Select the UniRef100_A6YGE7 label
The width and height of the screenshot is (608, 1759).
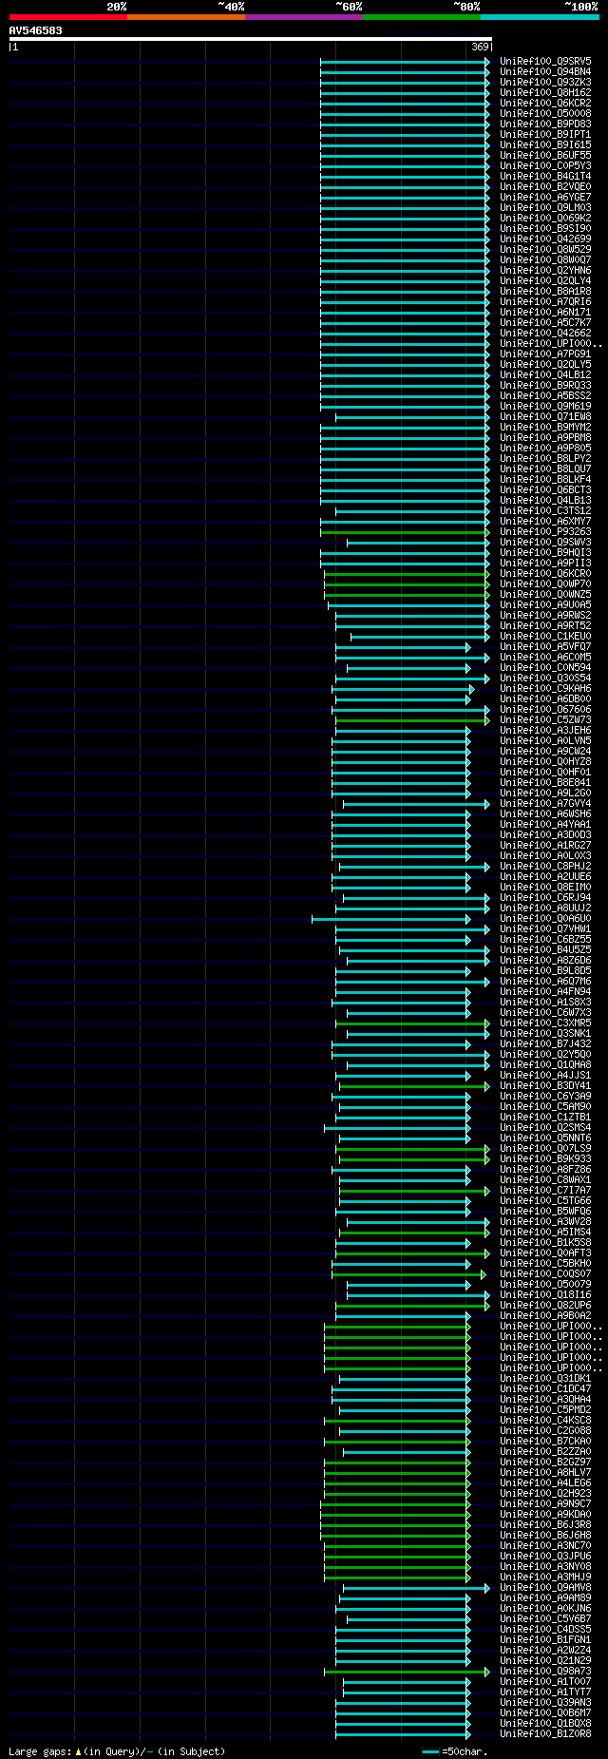545,197
